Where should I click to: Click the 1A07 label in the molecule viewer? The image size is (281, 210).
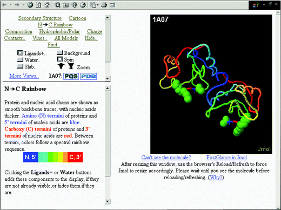click(x=160, y=19)
